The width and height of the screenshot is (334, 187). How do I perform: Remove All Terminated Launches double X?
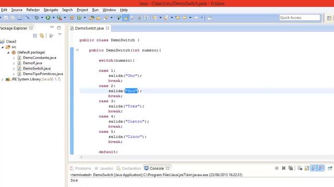click(x=291, y=168)
